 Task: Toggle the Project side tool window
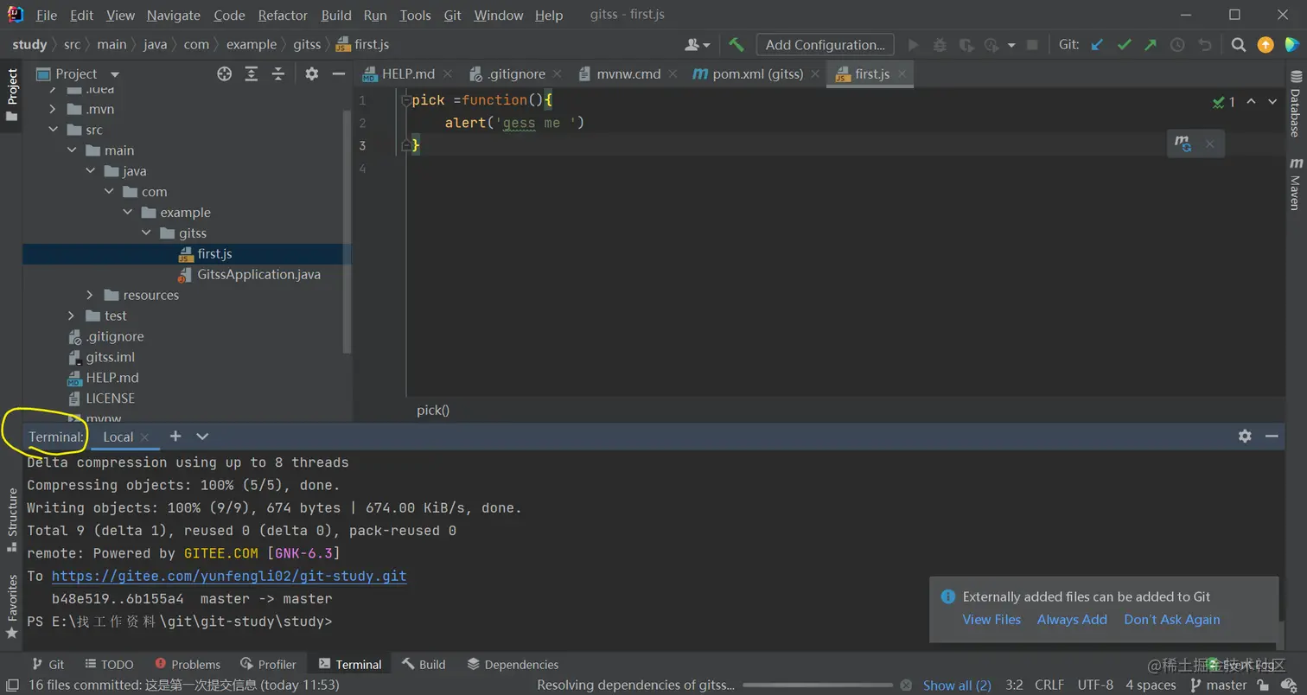coord(12,95)
